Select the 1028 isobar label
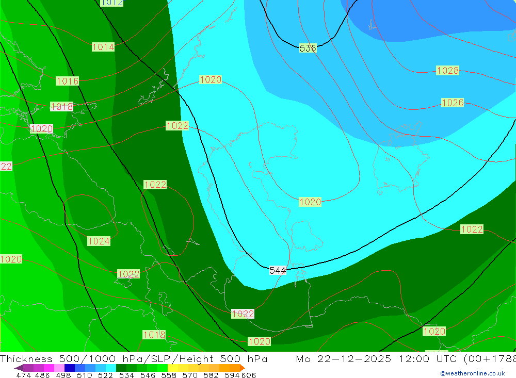The width and height of the screenshot is (516, 378). tap(447, 71)
